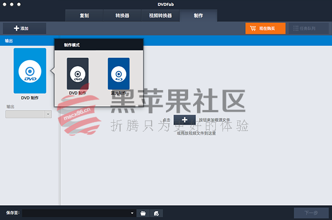The width and height of the screenshot is (332, 220).
Task: Click the 下一步 next button
Action: (x=311, y=213)
